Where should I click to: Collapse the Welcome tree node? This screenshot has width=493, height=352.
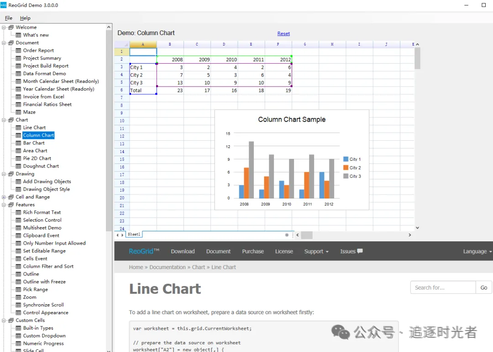4,27
